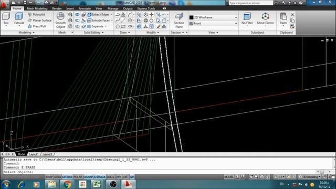Click the Section Plane tool
The image size is (336, 189).
coord(179,20)
